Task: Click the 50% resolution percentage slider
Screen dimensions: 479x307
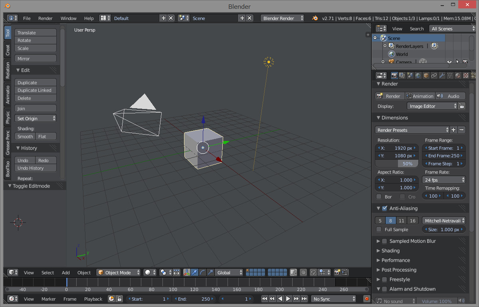Action: (397, 164)
